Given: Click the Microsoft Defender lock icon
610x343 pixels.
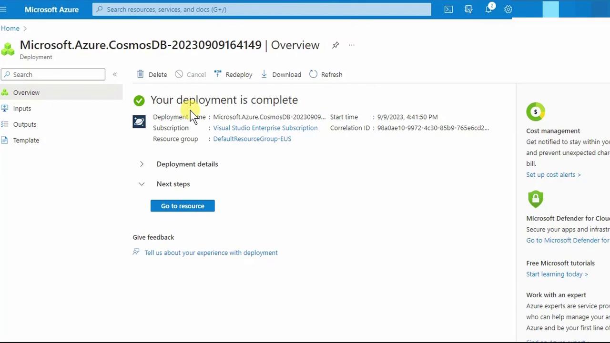Looking at the screenshot, I should [536, 199].
